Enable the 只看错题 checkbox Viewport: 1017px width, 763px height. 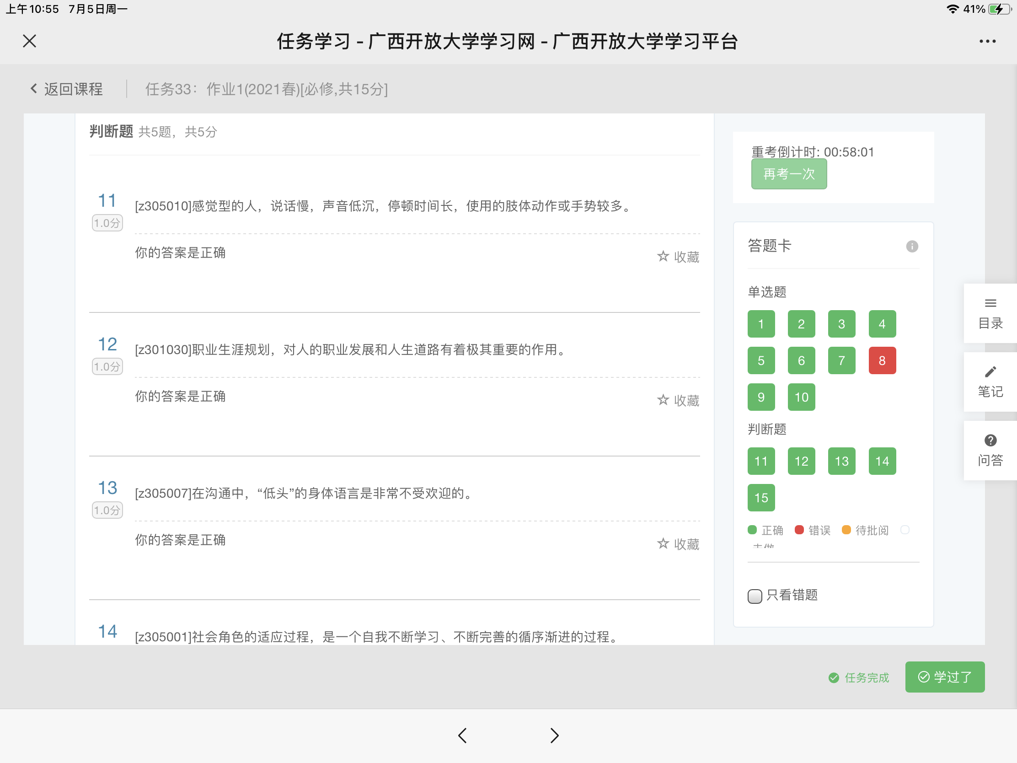[x=755, y=596]
